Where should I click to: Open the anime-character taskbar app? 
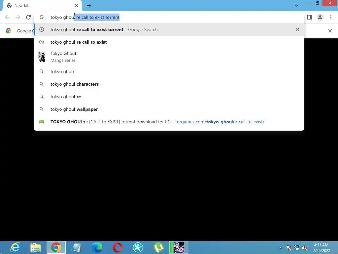pyautogui.click(x=179, y=247)
